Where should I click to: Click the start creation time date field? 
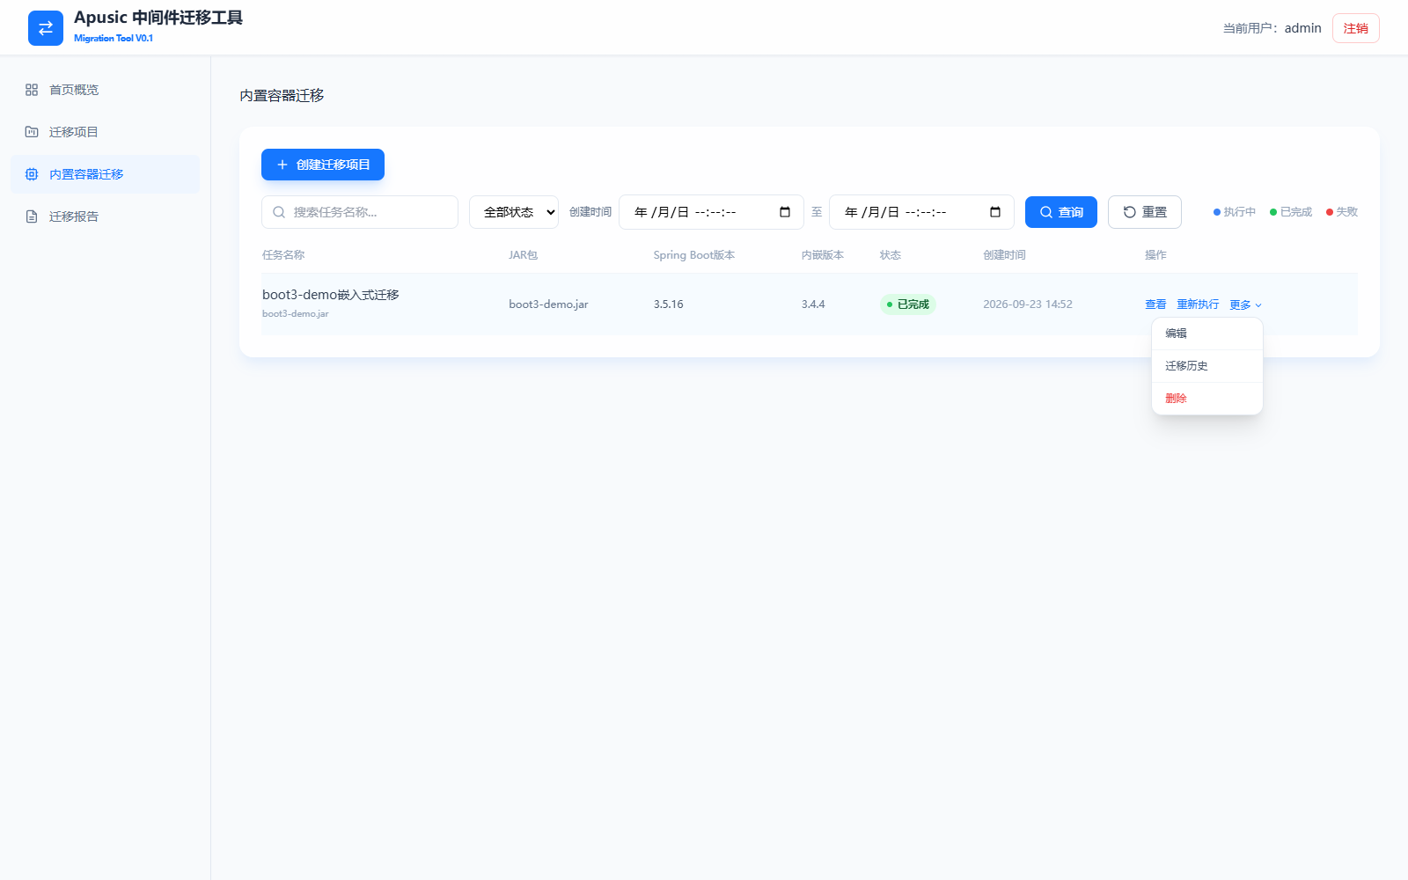click(711, 212)
